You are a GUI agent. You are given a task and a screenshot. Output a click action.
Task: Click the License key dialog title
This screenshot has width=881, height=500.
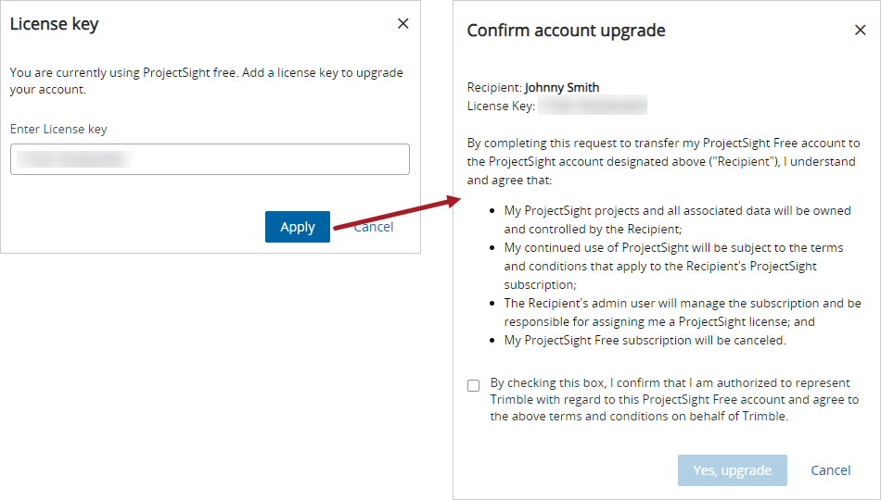click(x=54, y=24)
